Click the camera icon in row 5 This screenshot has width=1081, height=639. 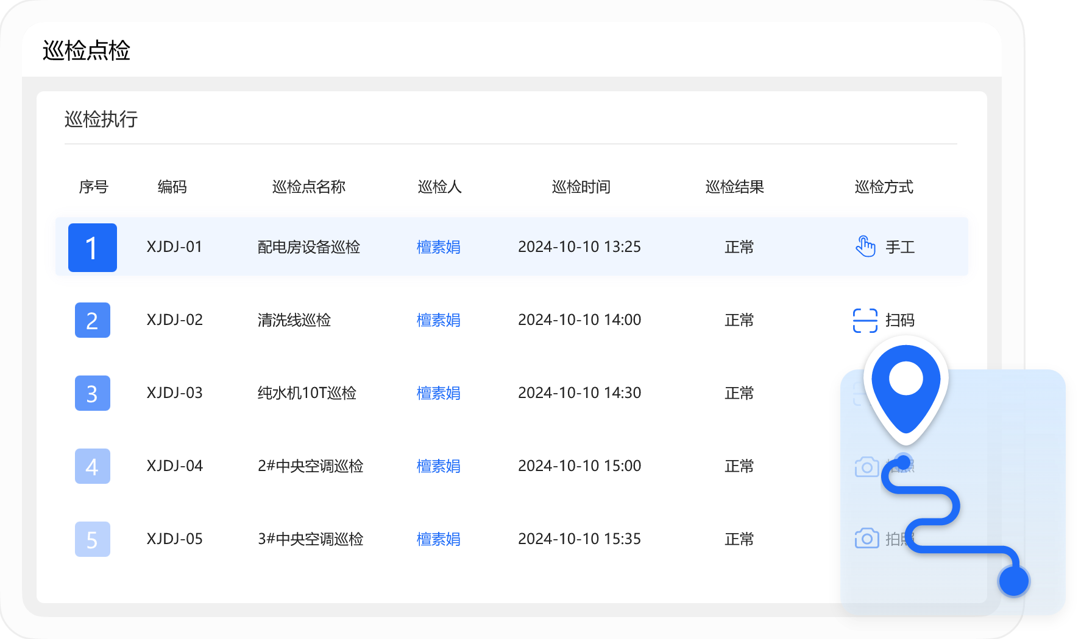867,539
